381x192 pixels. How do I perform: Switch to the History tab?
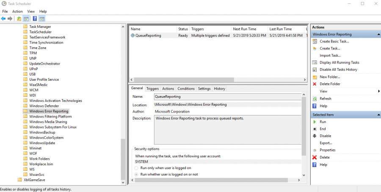[x=219, y=88]
